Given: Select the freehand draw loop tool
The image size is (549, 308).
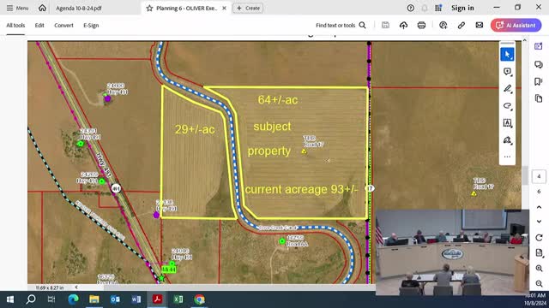Looking at the screenshot, I should pyautogui.click(x=507, y=106).
